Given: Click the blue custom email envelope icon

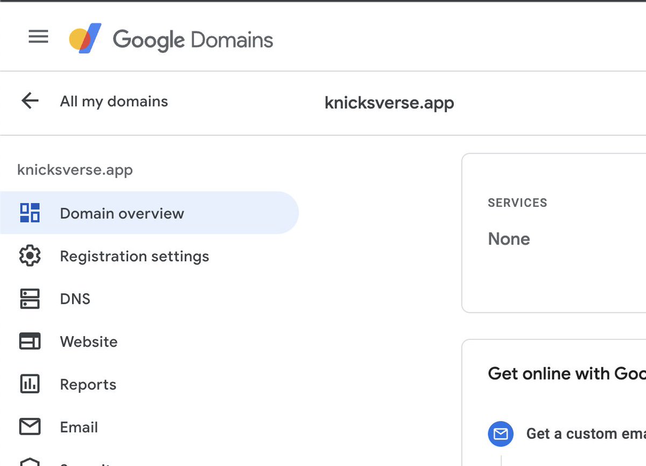Looking at the screenshot, I should point(501,434).
